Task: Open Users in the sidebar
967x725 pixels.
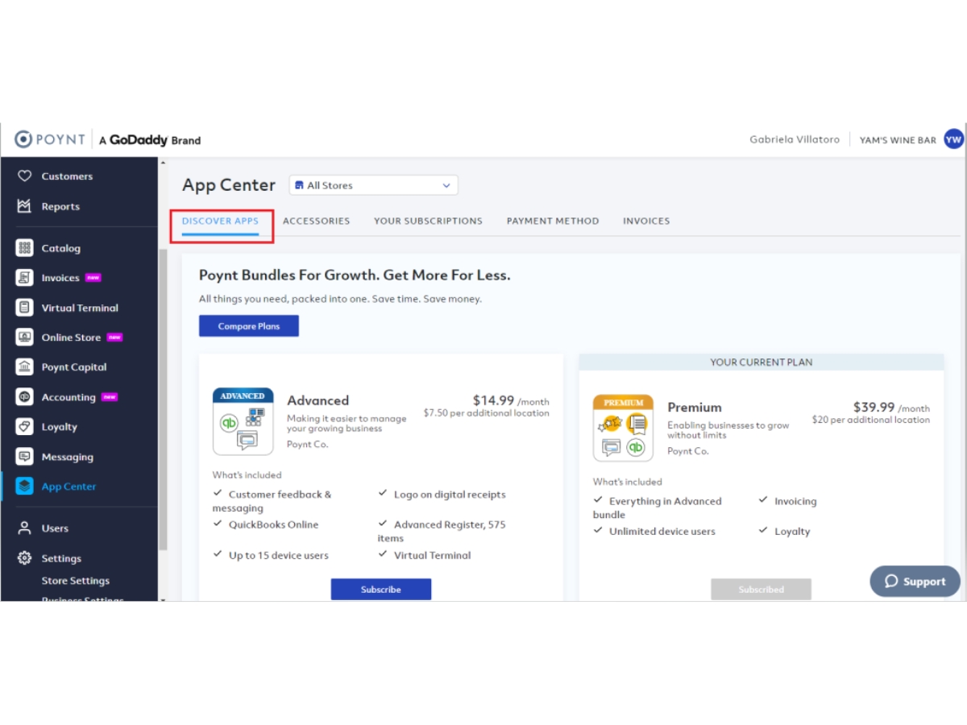Action: tap(55, 528)
